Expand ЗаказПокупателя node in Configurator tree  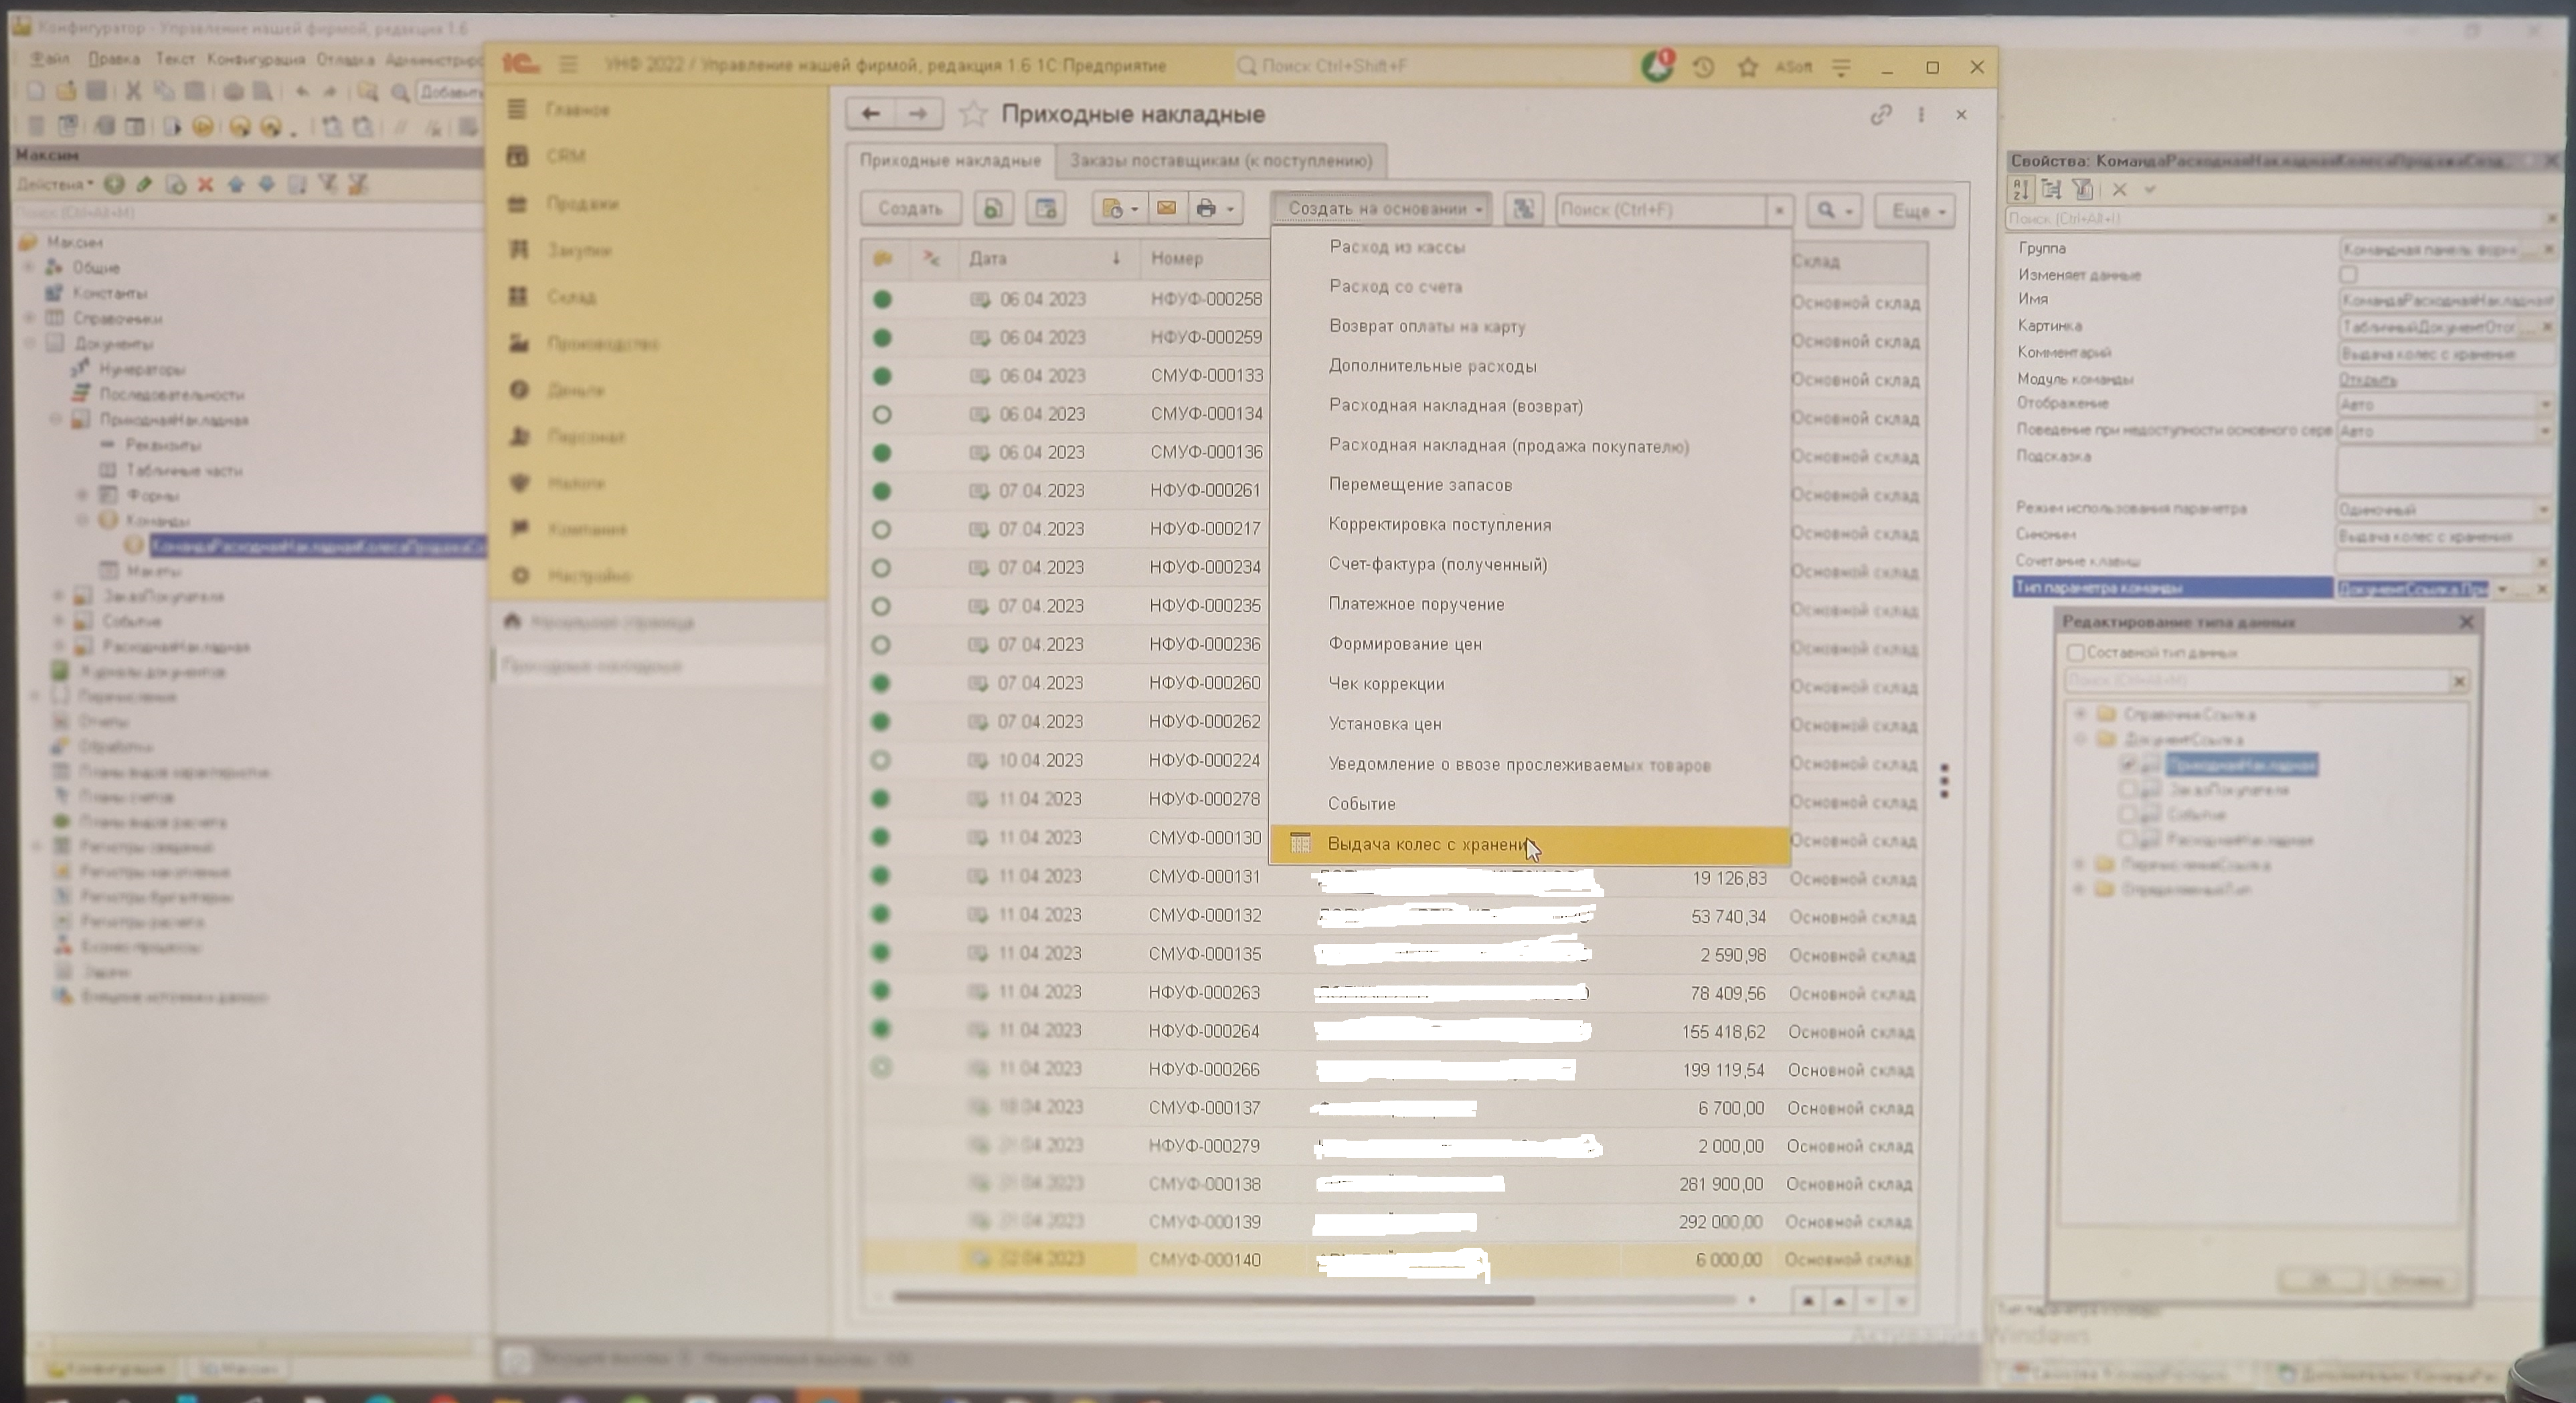(x=58, y=596)
